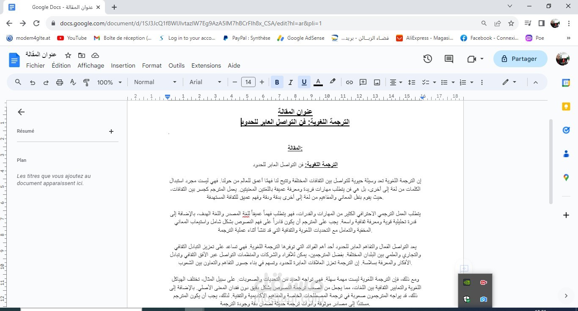Reload the browser page
The image size is (578, 311).
click(x=36, y=24)
